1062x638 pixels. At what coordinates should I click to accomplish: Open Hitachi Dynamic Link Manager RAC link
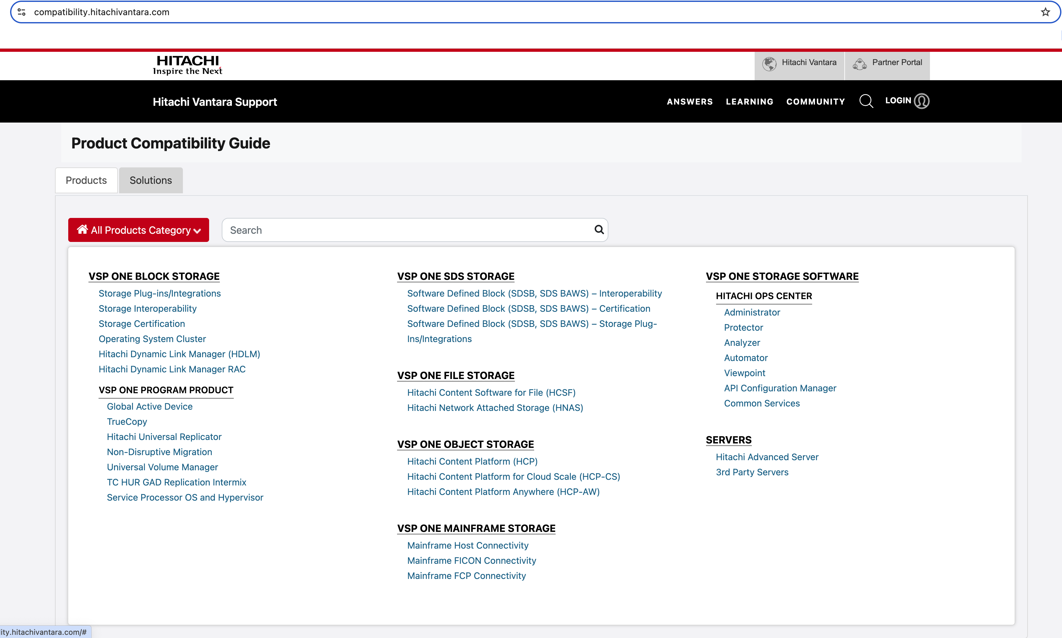(x=172, y=369)
